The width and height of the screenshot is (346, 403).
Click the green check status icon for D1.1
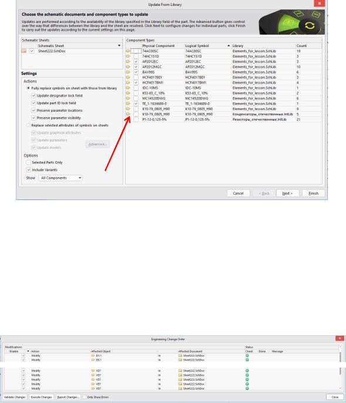coord(247,355)
